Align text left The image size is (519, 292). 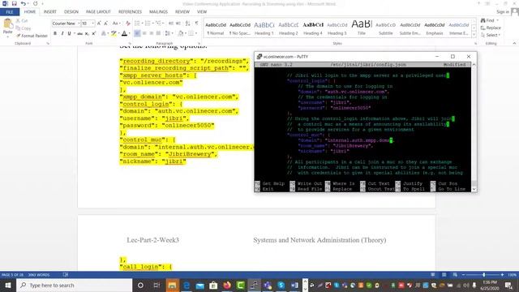137,33
